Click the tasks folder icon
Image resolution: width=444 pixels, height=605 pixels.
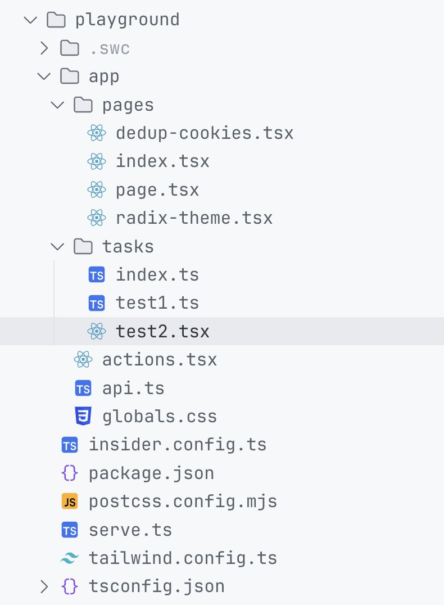coord(83,246)
